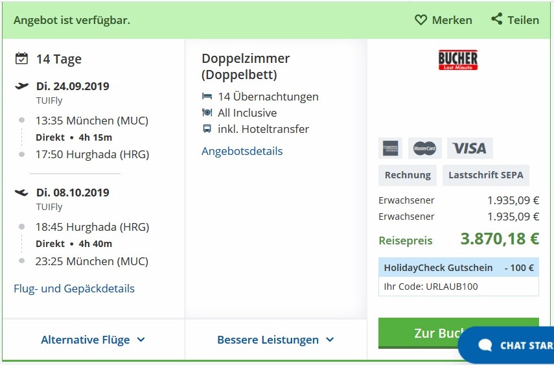The width and height of the screenshot is (554, 365).
Task: Click the MasterCard payment icon
Action: pyautogui.click(x=425, y=148)
